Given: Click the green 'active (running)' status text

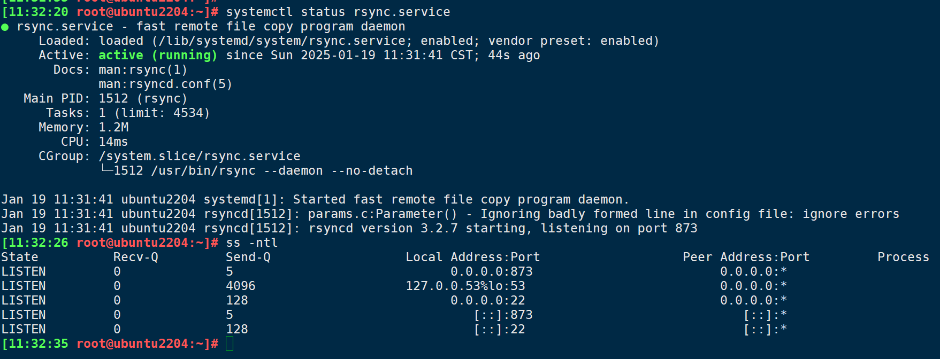Looking at the screenshot, I should 158,55.
